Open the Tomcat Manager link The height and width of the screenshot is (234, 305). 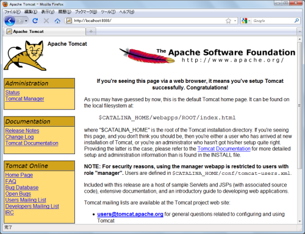pyautogui.click(x=24, y=99)
